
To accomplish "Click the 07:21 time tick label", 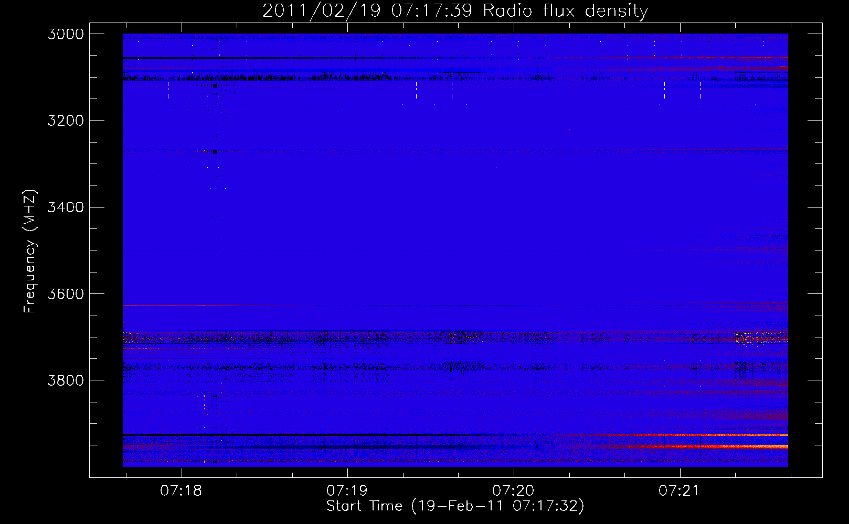I will coord(679,491).
